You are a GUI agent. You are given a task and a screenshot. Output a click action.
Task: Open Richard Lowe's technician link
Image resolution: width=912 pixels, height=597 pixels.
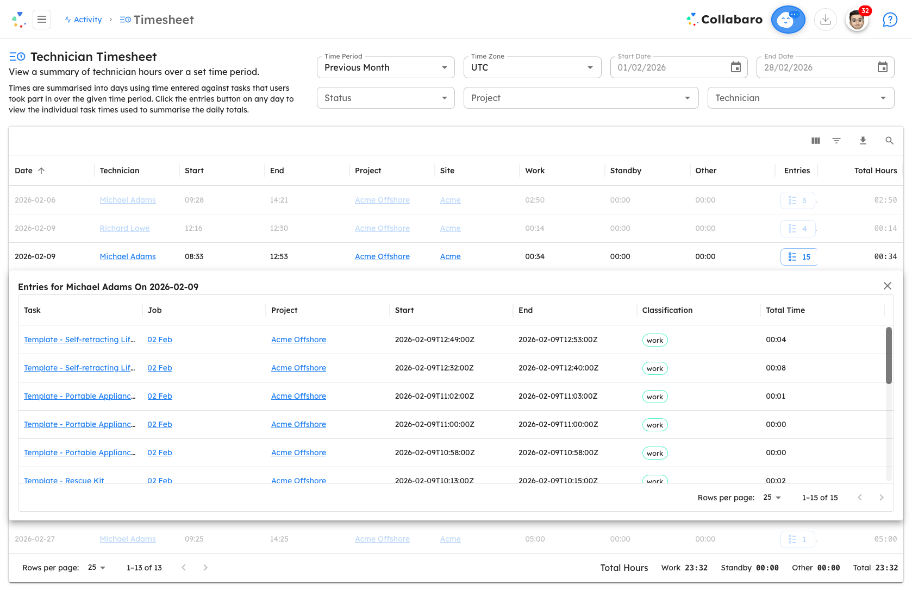click(124, 228)
